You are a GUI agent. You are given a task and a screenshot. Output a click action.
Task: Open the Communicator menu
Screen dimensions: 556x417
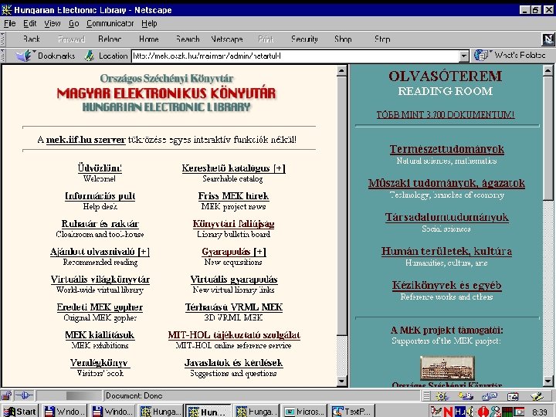(x=110, y=23)
